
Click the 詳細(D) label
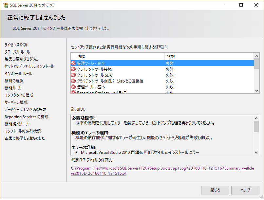(x=78, y=109)
